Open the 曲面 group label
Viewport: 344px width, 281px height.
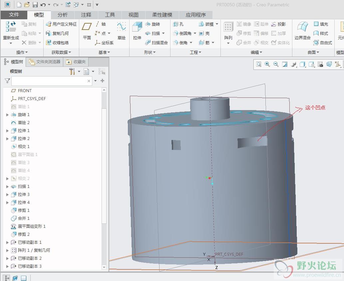(x=313, y=52)
